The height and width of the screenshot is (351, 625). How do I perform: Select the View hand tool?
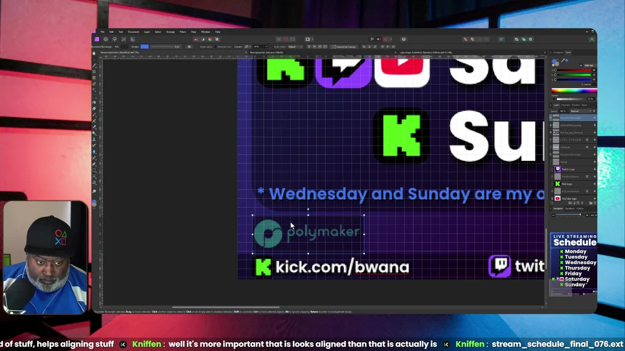94,54
